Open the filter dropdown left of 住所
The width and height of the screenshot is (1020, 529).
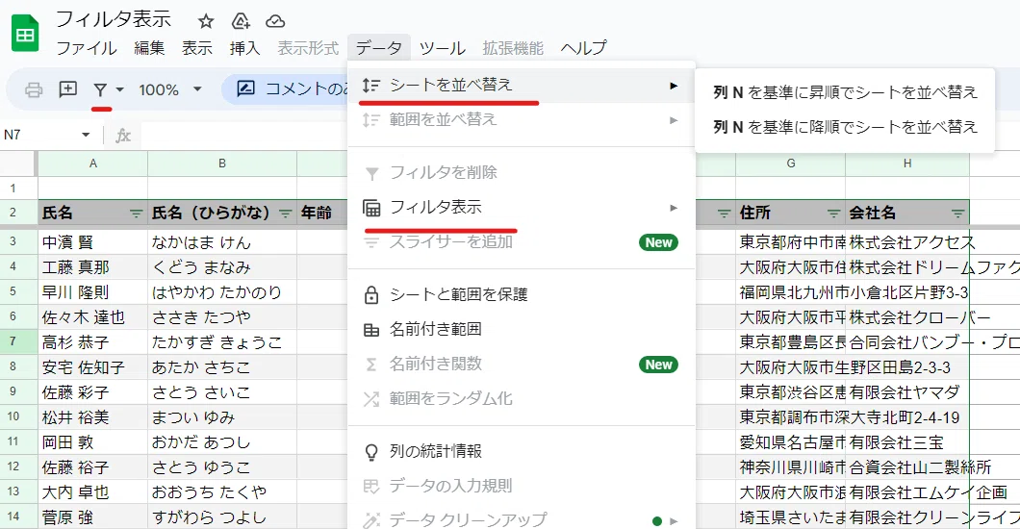tap(724, 214)
